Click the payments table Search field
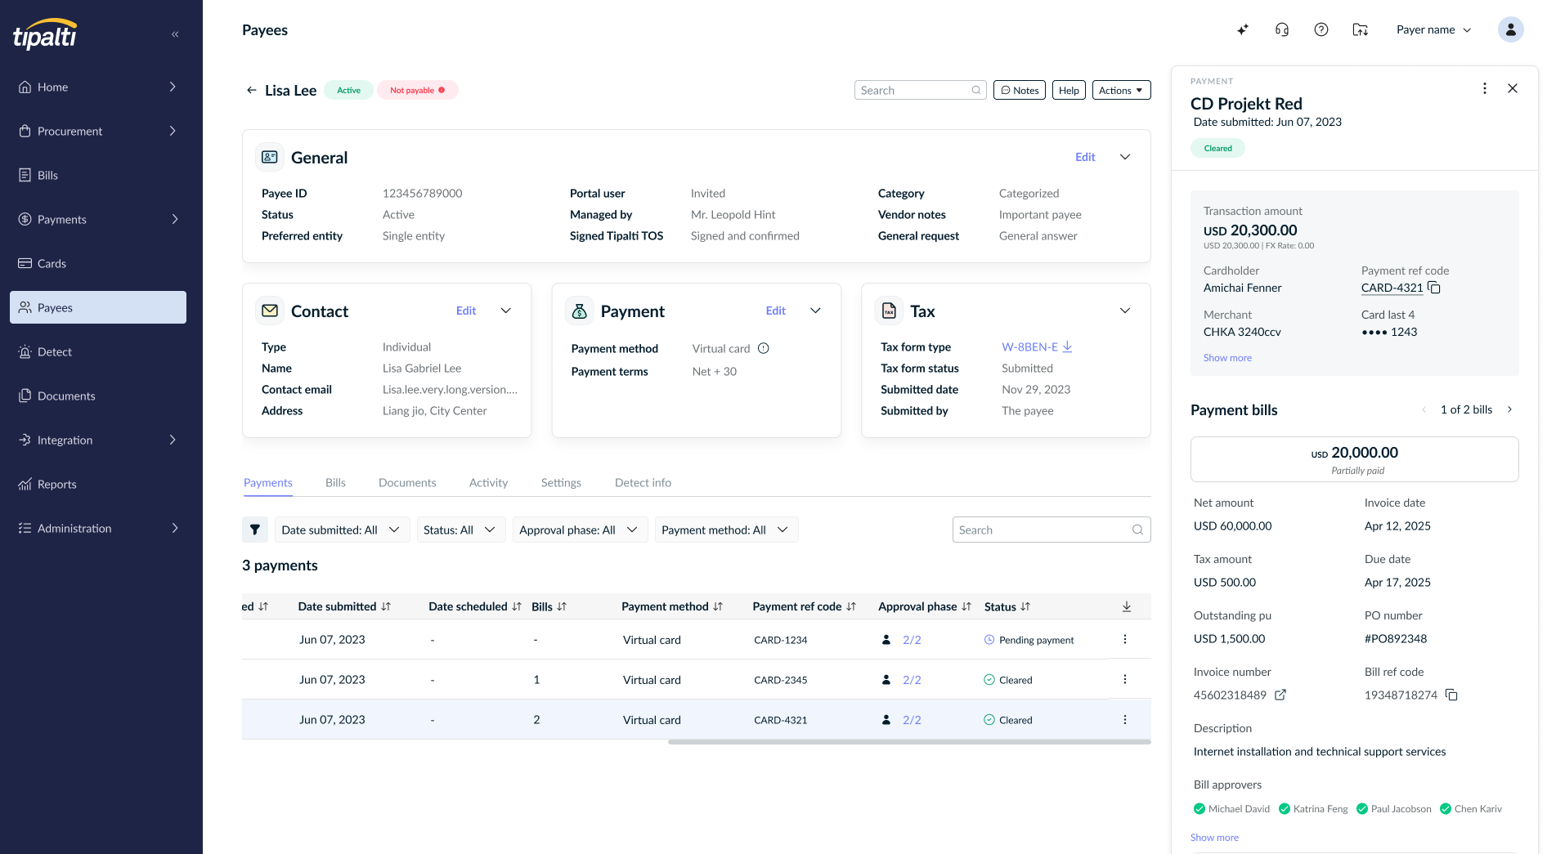The image size is (1547, 854). [x=1052, y=530]
